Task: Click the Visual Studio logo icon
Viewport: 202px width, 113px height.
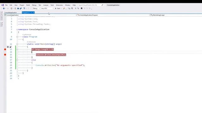Action: 3,5
